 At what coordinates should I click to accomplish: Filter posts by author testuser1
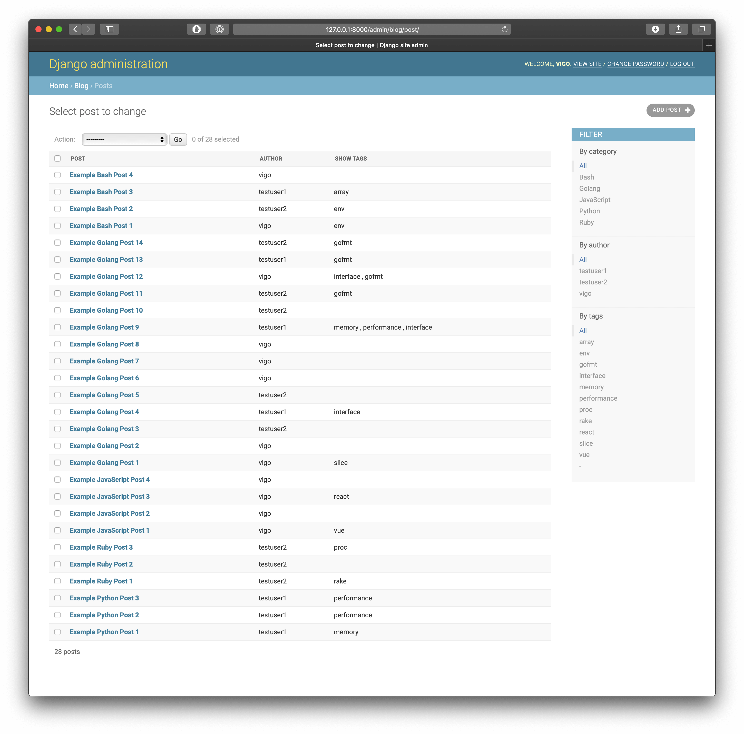pyautogui.click(x=593, y=271)
